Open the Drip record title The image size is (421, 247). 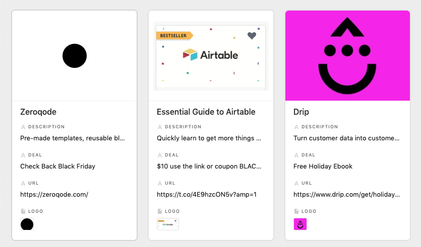pyautogui.click(x=301, y=112)
